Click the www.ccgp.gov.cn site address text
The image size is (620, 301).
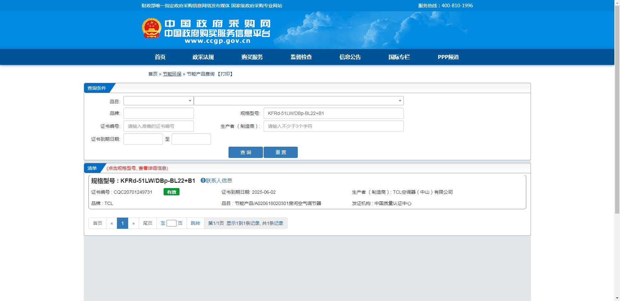[218, 41]
